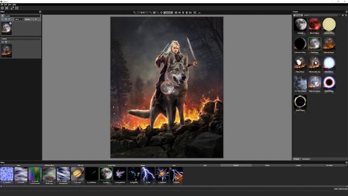Open the Effect panel gear options
This screenshot has height=196, width=348.
pos(40,12)
